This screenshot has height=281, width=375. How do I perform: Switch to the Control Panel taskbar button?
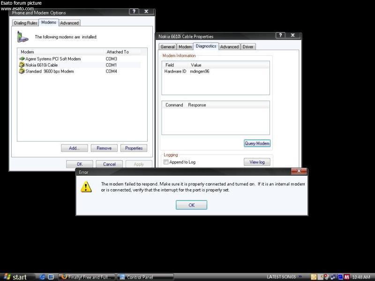(145, 277)
